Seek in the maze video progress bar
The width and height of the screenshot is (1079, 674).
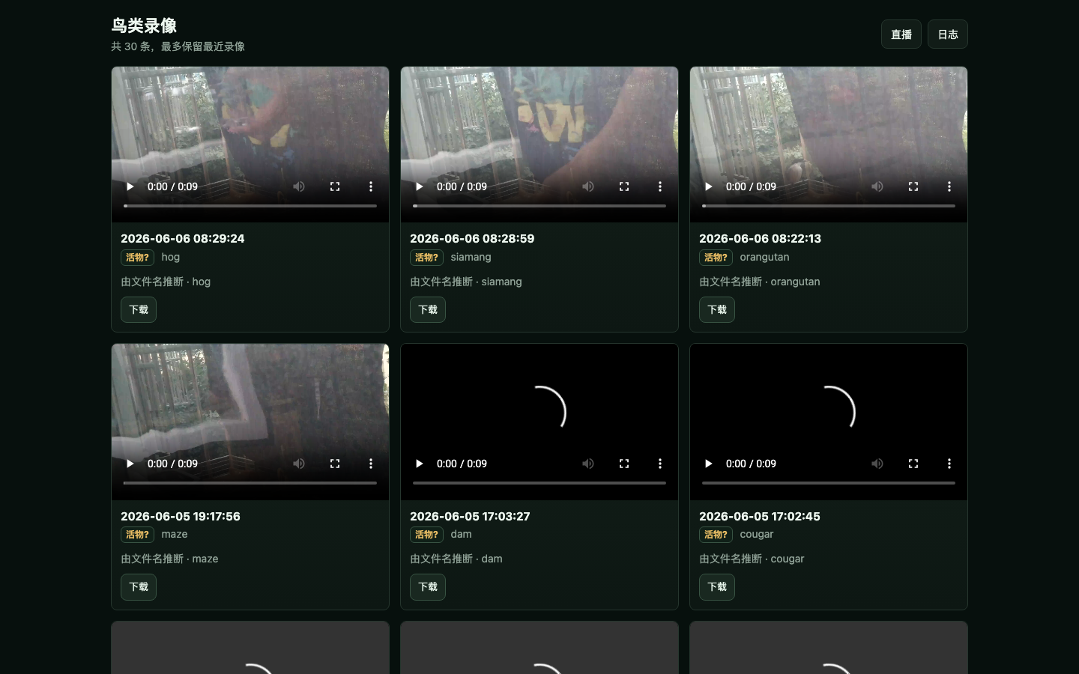[x=250, y=482]
